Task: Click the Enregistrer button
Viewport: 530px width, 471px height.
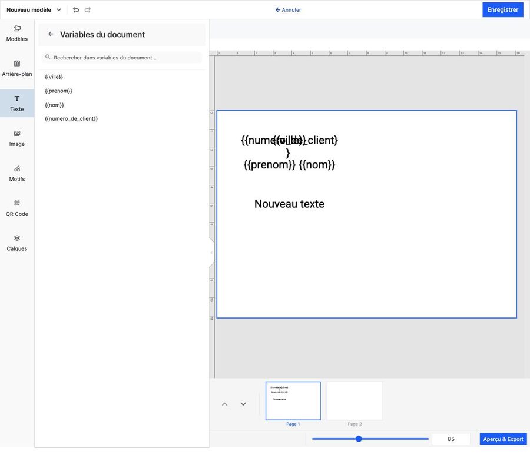Action: (503, 10)
